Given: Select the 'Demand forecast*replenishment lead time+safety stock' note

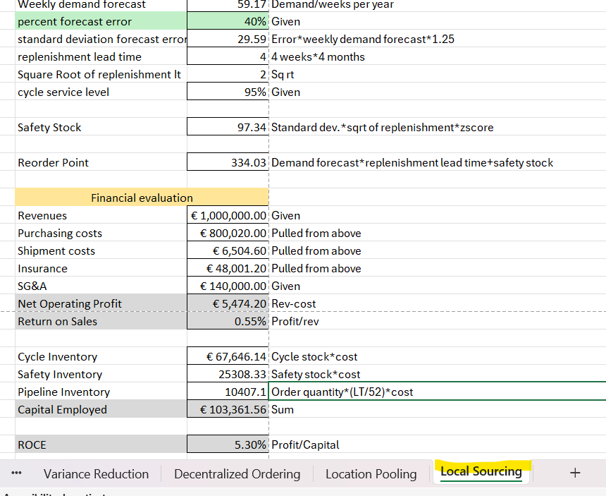Looking at the screenshot, I should tap(412, 162).
